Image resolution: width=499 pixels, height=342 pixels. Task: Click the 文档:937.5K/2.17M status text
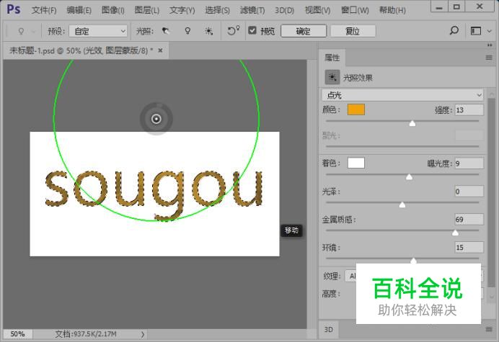(86, 334)
